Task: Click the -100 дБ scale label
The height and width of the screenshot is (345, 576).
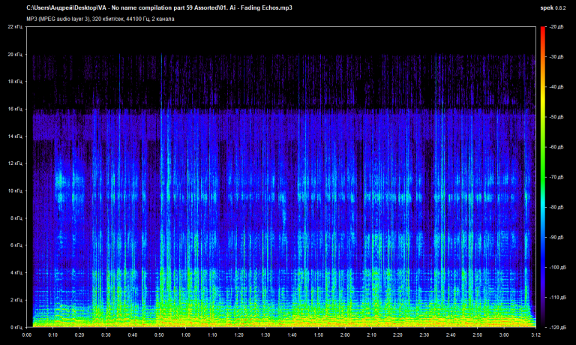Action: pos(558,268)
